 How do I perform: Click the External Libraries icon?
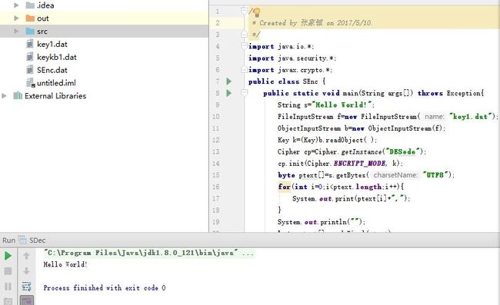tap(18, 95)
